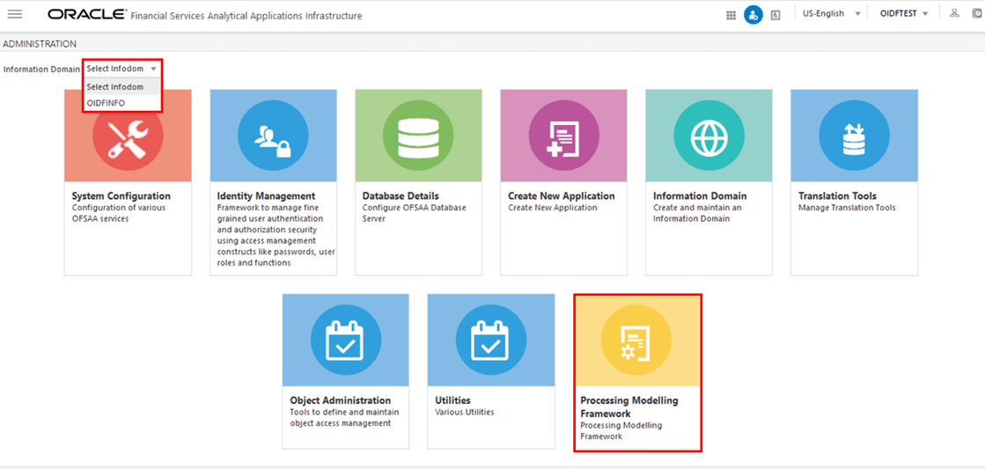Click the applications grid icon in header
Screen dimensions: 985x469
[731, 16]
